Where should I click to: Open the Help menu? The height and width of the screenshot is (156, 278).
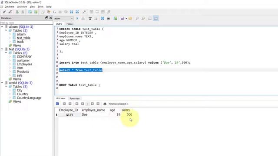[x=49, y=7]
